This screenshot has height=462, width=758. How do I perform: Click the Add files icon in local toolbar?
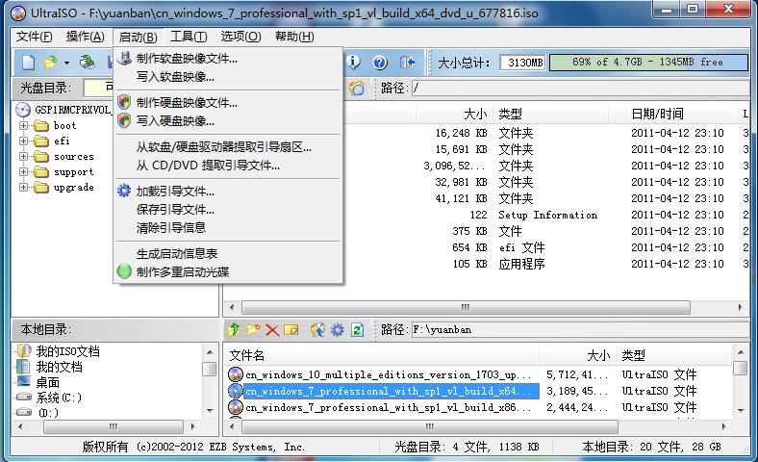[x=317, y=330]
